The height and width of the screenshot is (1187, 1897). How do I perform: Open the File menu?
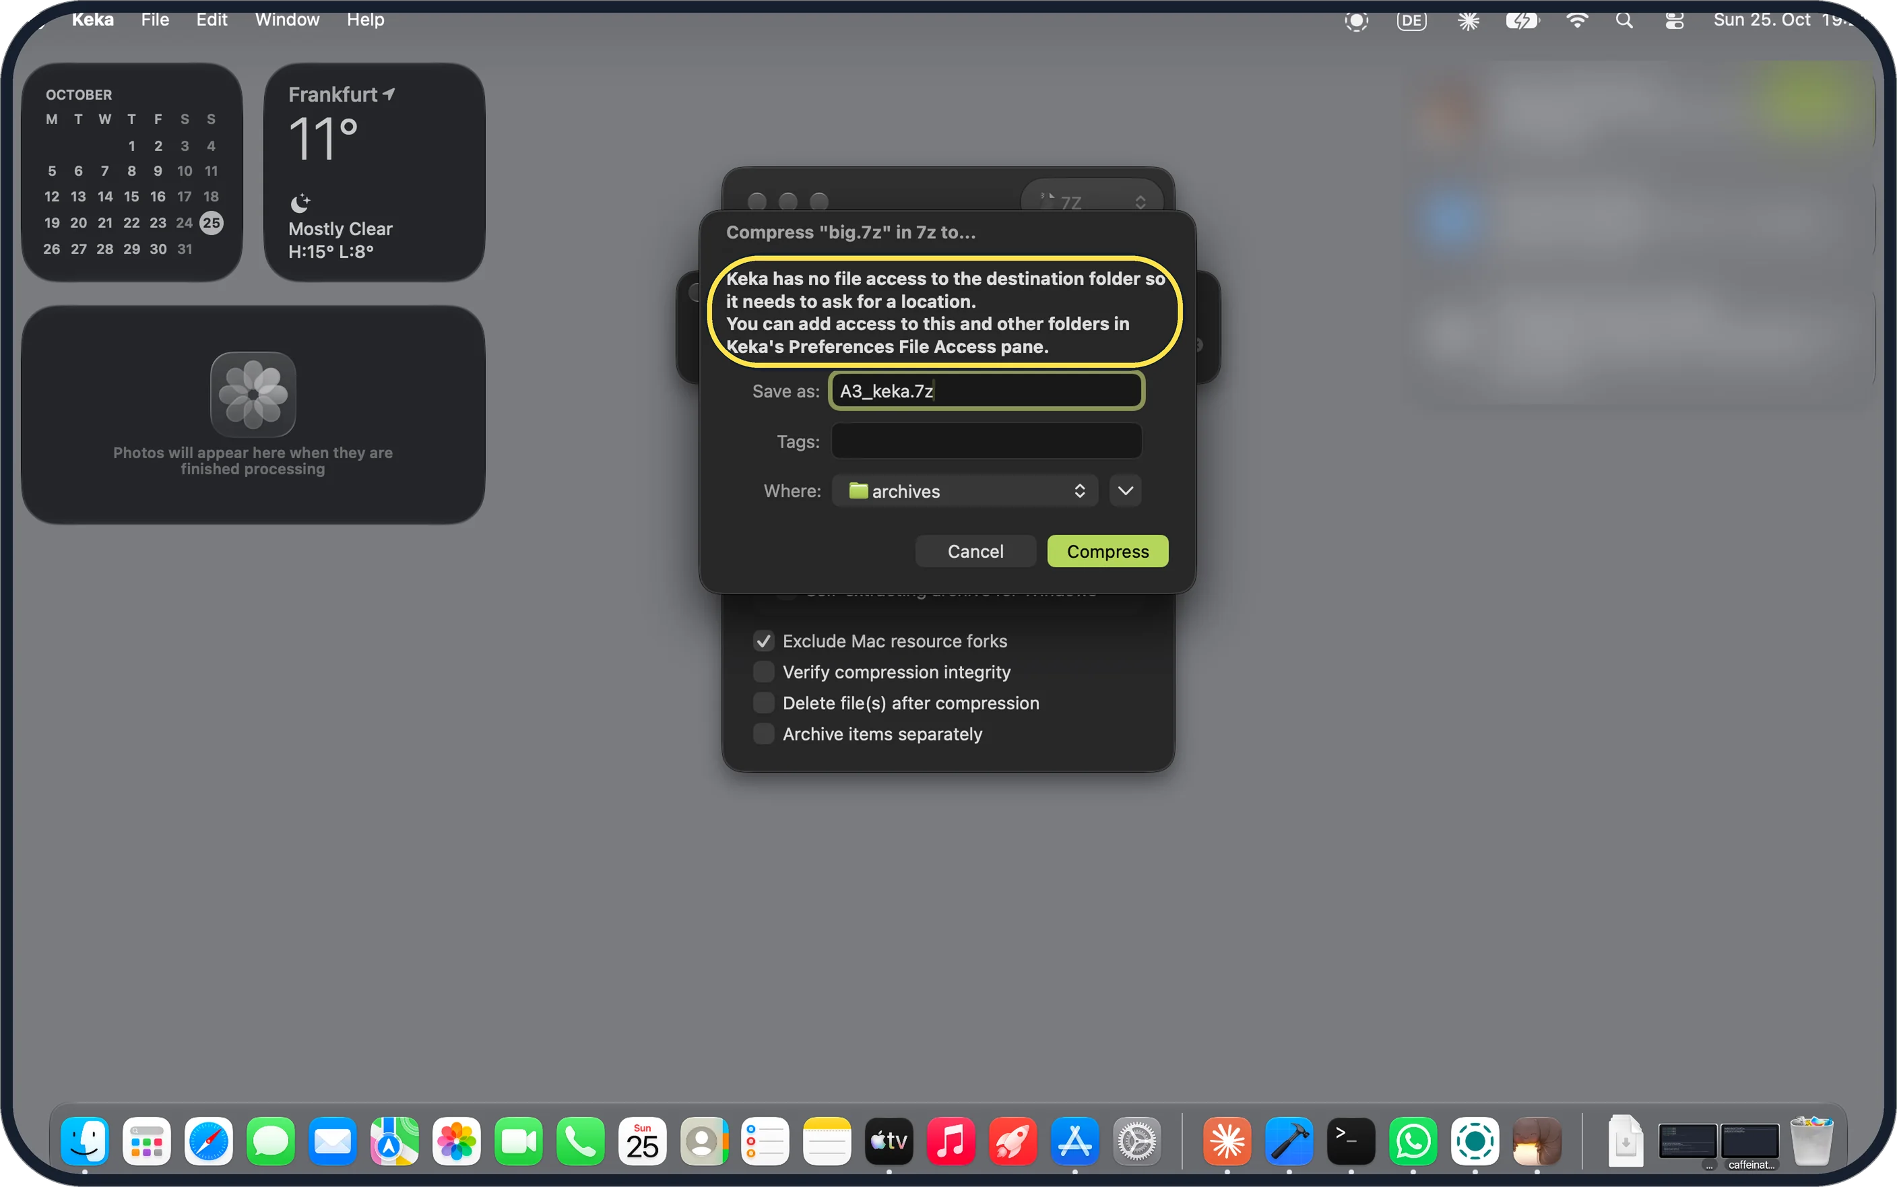(x=155, y=20)
